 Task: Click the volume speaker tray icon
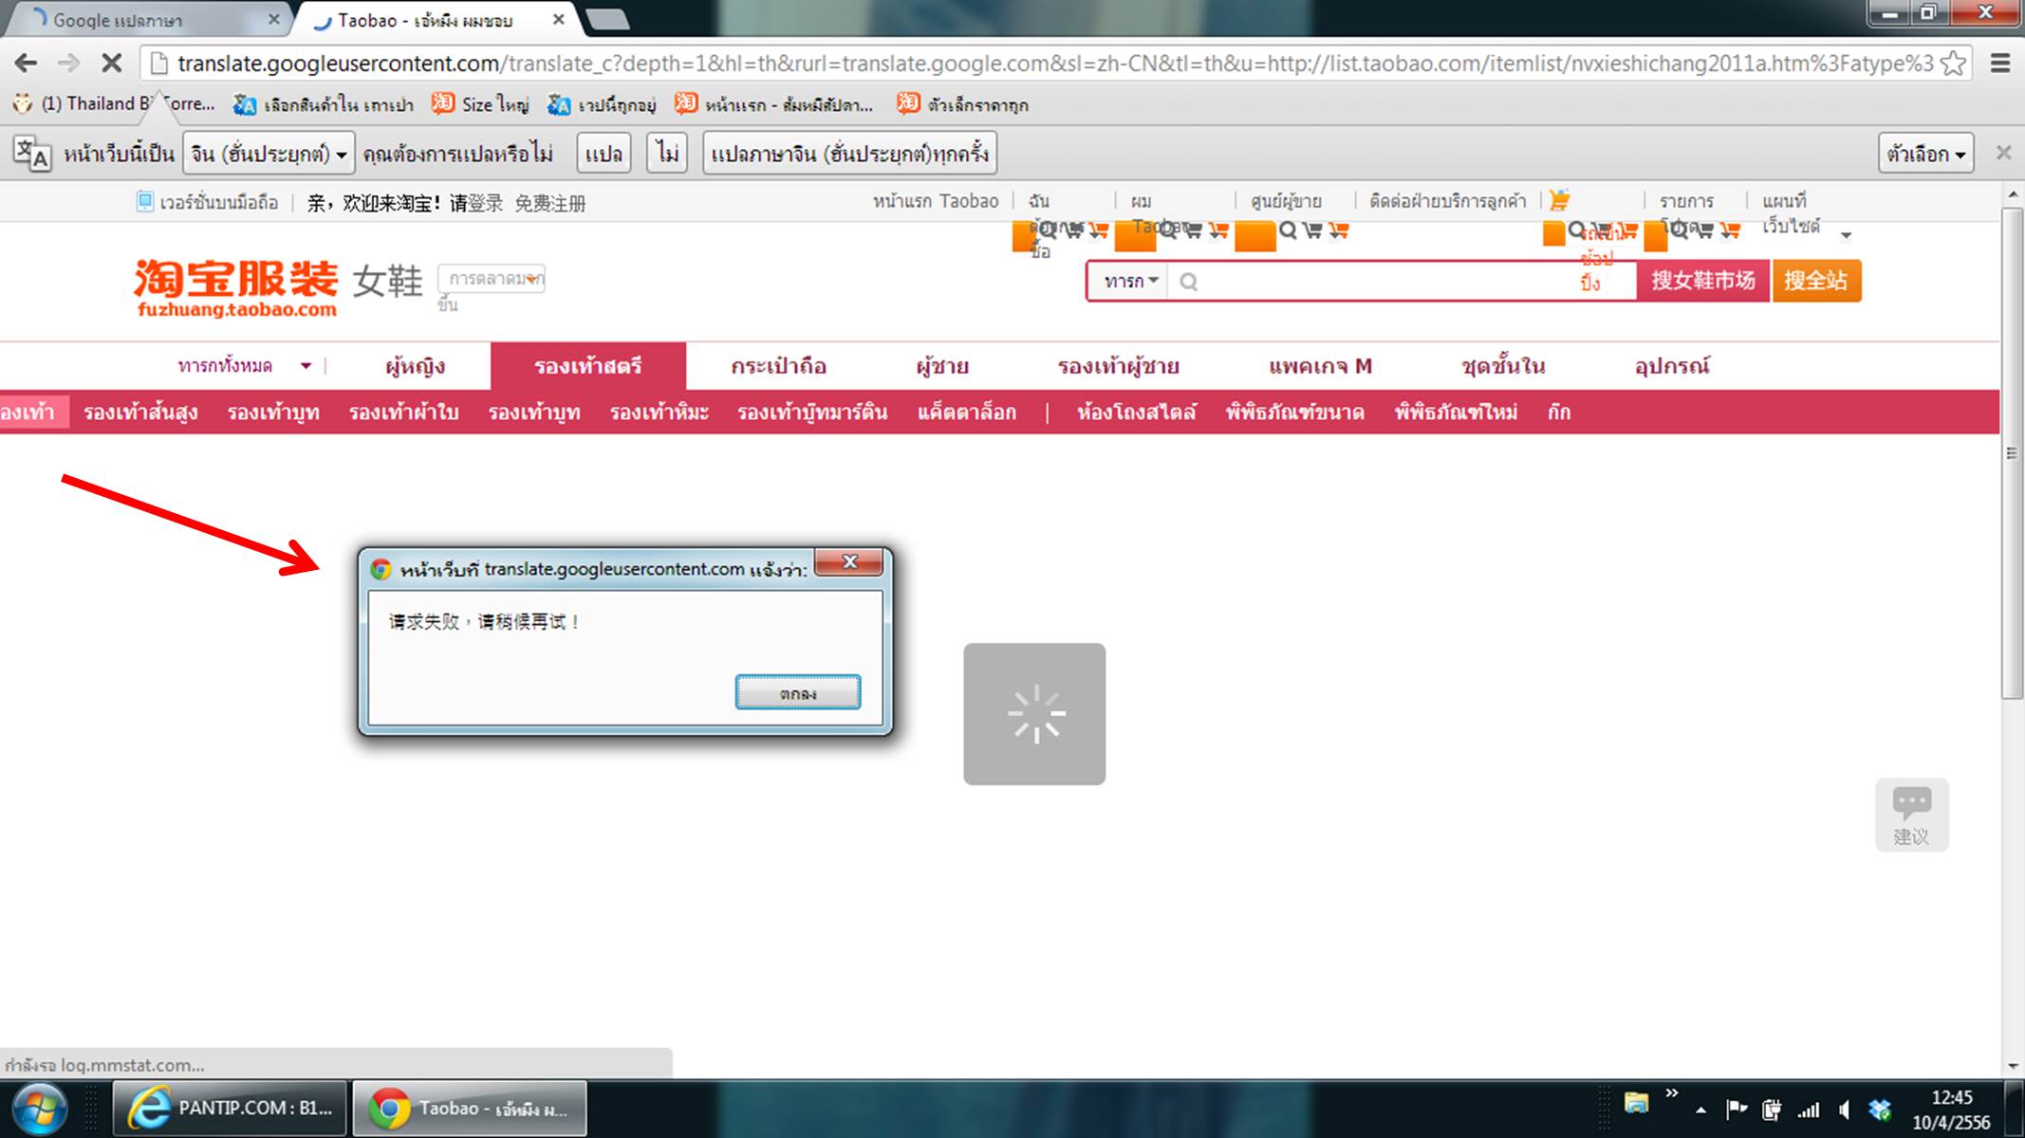point(1844,1109)
